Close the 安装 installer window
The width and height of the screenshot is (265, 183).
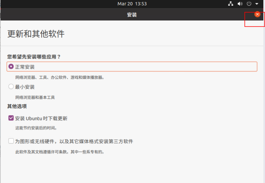tap(257, 14)
